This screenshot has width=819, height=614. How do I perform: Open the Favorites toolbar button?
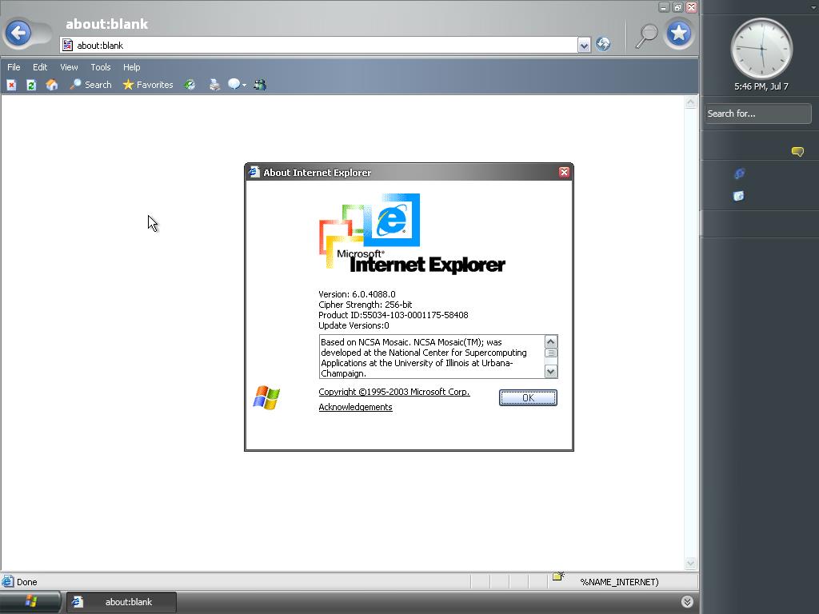coord(148,85)
